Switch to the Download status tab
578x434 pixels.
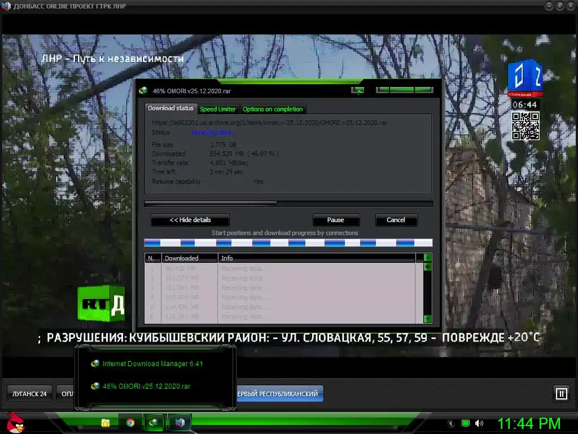pyautogui.click(x=170, y=108)
